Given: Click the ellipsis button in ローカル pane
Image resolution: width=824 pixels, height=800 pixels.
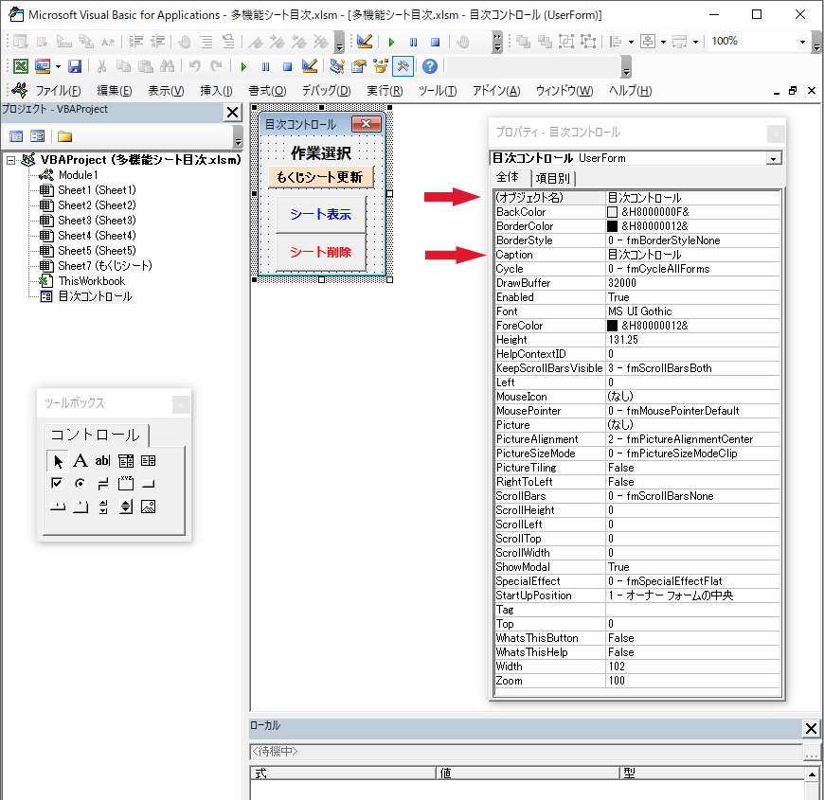Looking at the screenshot, I should [812, 752].
